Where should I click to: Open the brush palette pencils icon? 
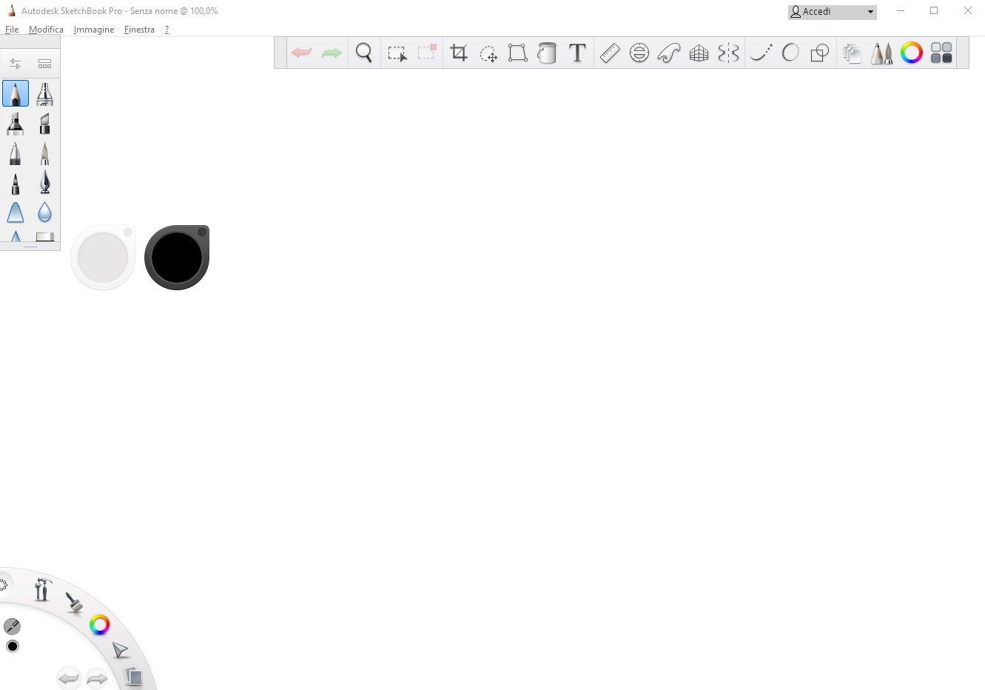click(881, 53)
